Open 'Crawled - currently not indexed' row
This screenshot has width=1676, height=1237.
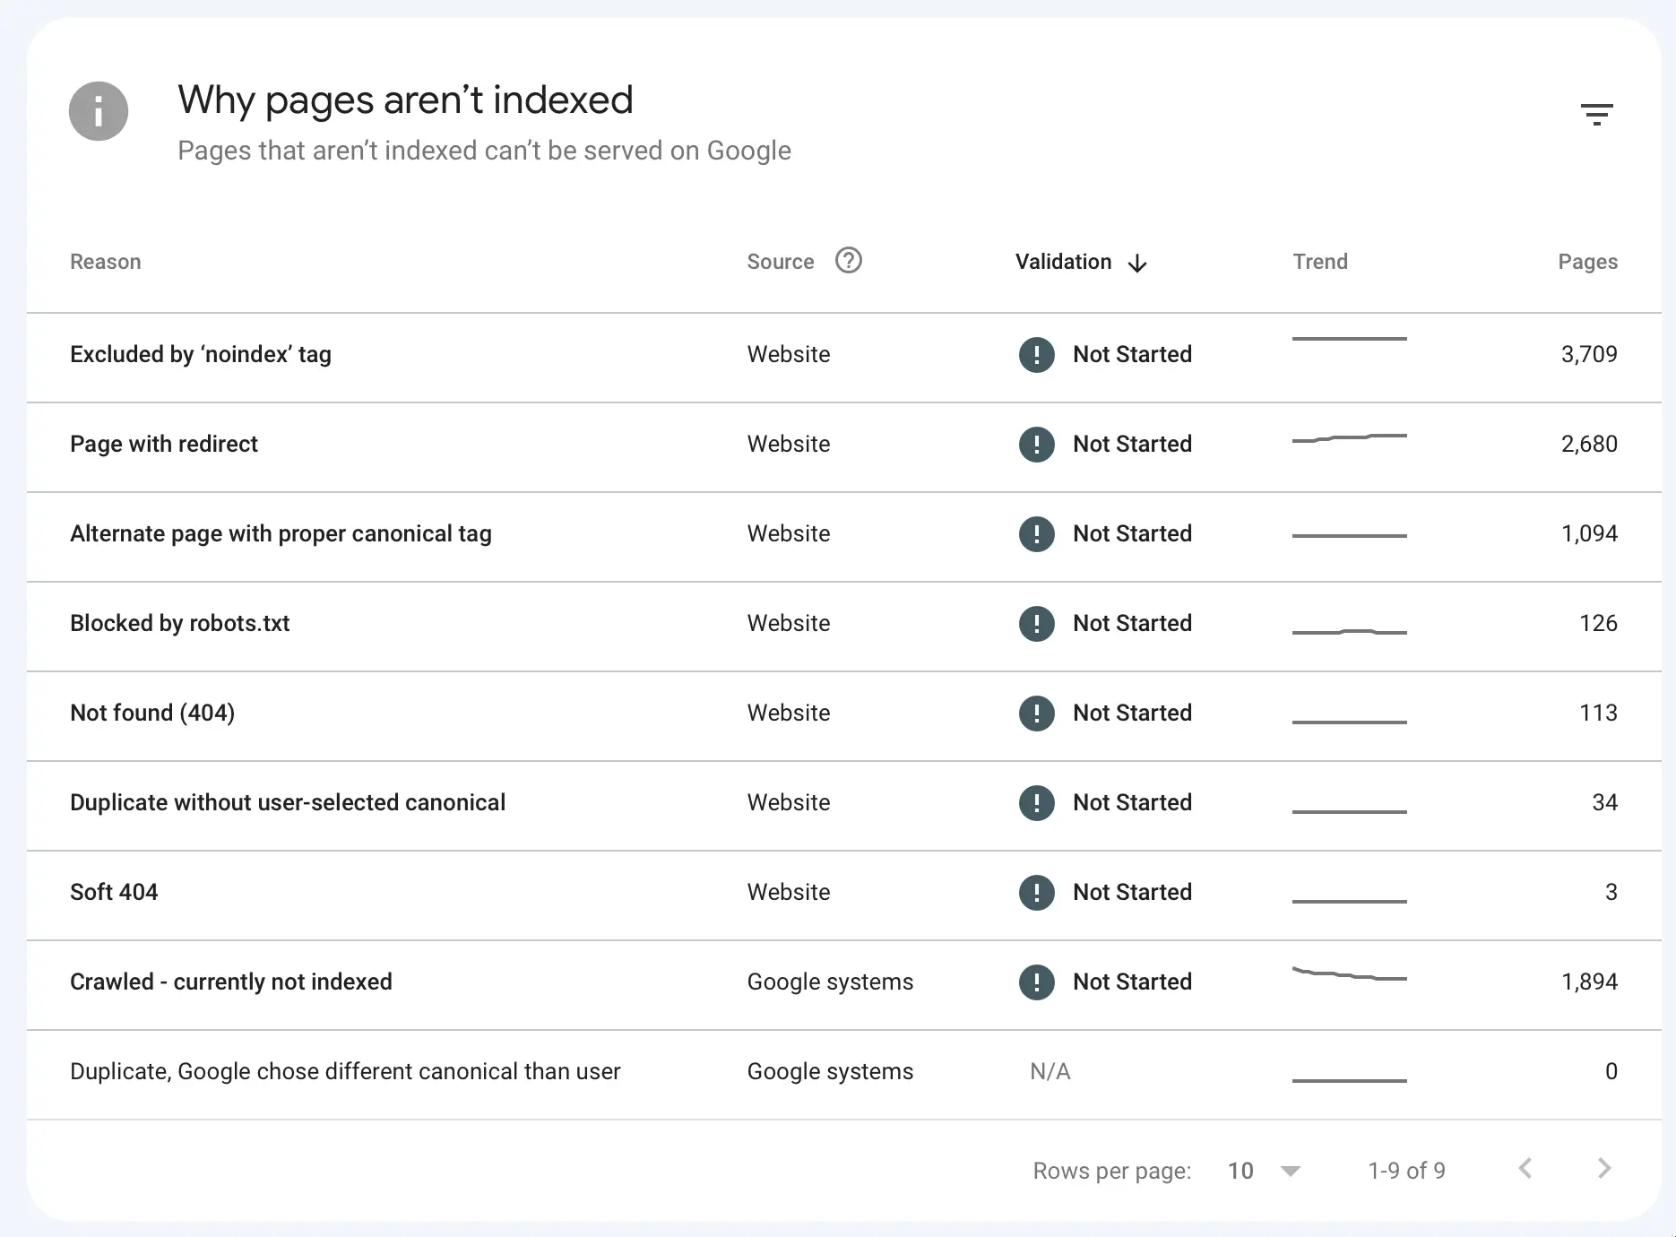pyautogui.click(x=231, y=982)
